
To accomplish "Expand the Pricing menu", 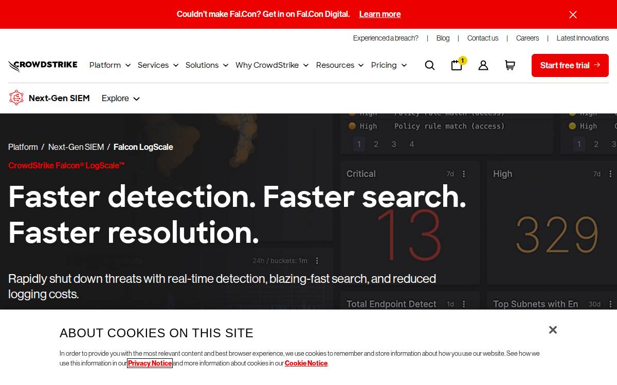I will click(389, 65).
